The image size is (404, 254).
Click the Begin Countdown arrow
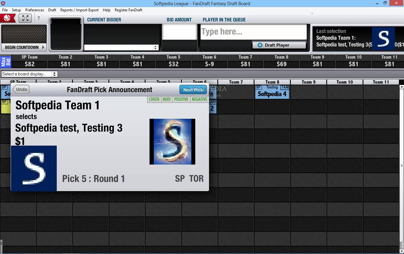pyautogui.click(x=43, y=47)
